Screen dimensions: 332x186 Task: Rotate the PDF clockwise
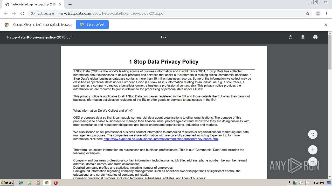[x=290, y=37]
